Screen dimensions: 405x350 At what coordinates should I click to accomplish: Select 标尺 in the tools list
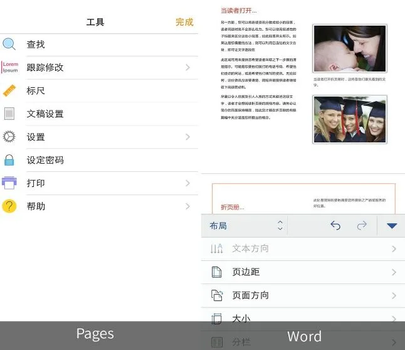pyautogui.click(x=99, y=91)
